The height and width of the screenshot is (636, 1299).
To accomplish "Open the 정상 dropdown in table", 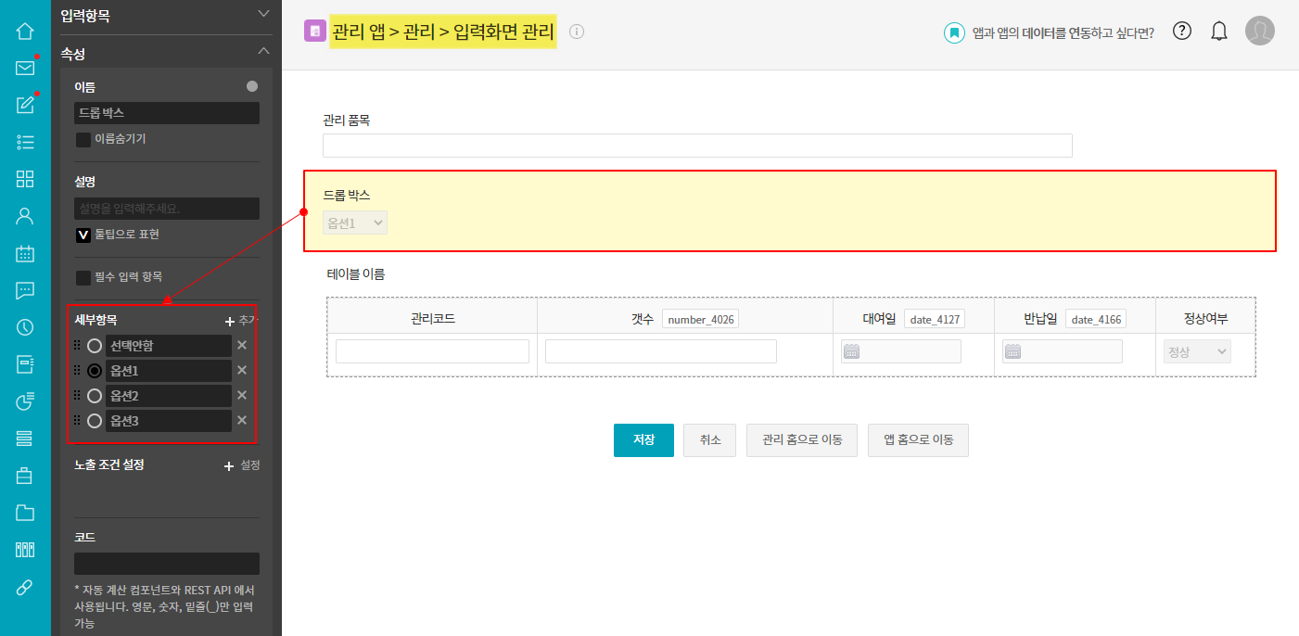I will coord(1197,352).
